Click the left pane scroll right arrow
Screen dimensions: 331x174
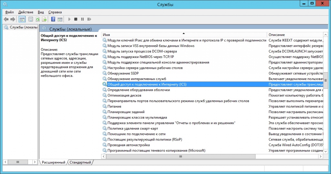(x=35, y=162)
